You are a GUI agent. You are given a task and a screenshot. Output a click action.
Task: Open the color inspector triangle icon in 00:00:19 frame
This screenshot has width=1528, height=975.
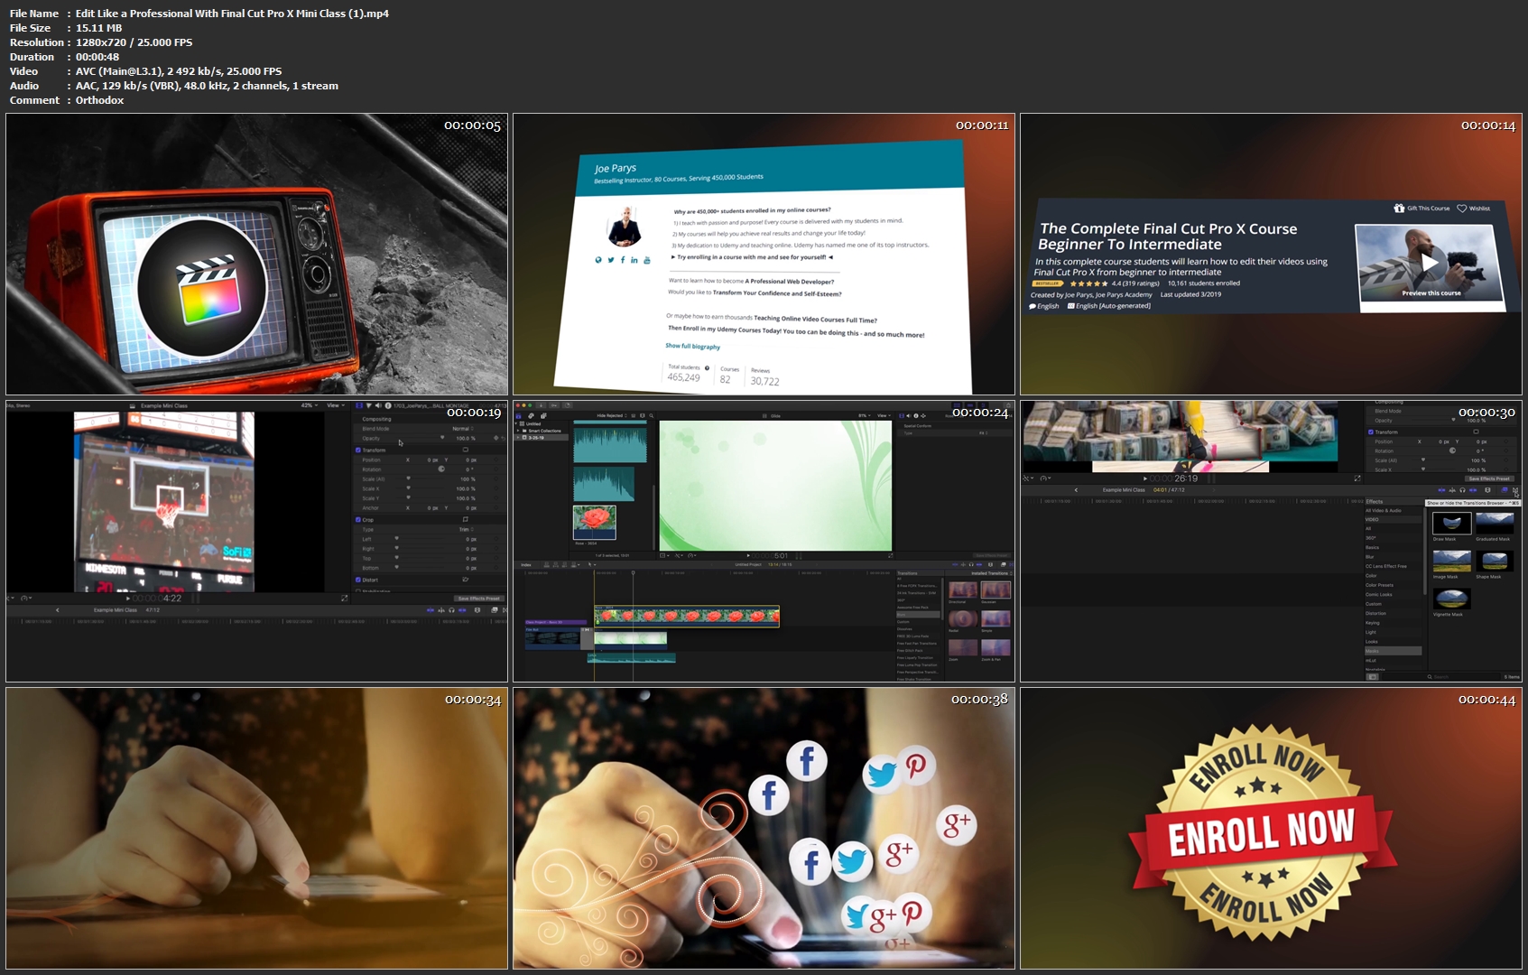[x=369, y=405]
